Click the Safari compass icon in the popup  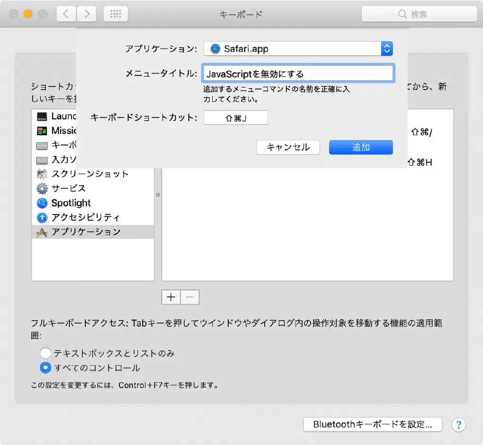216,49
